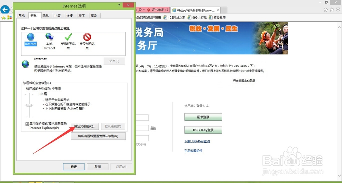Click the security level slider handle
The width and height of the screenshot is (342, 183).
[x=29, y=105]
